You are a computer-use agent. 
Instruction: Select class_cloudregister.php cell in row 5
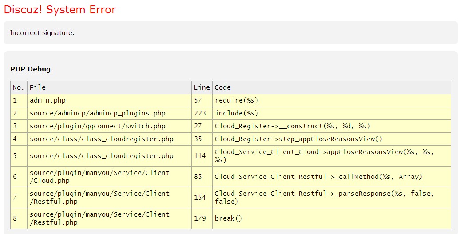coord(109,156)
